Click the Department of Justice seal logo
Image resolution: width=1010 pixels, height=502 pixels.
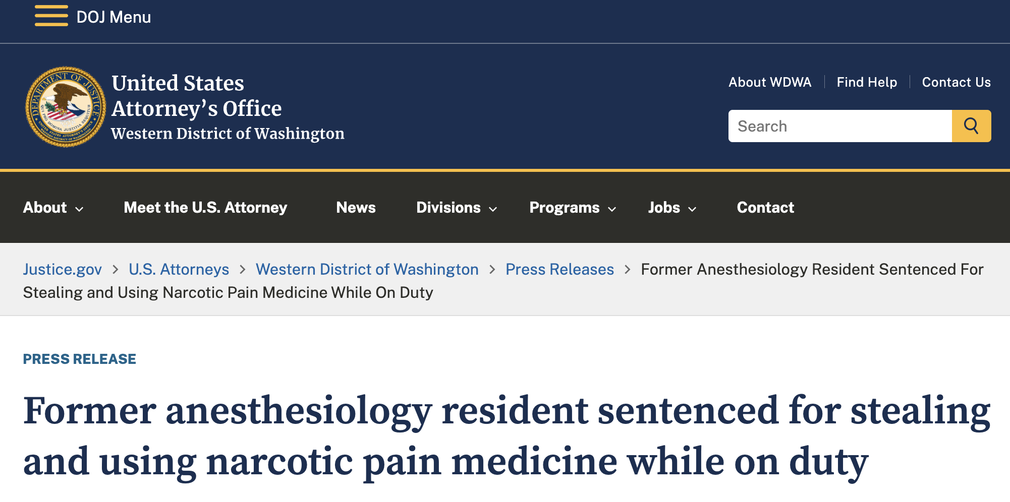pyautogui.click(x=66, y=107)
